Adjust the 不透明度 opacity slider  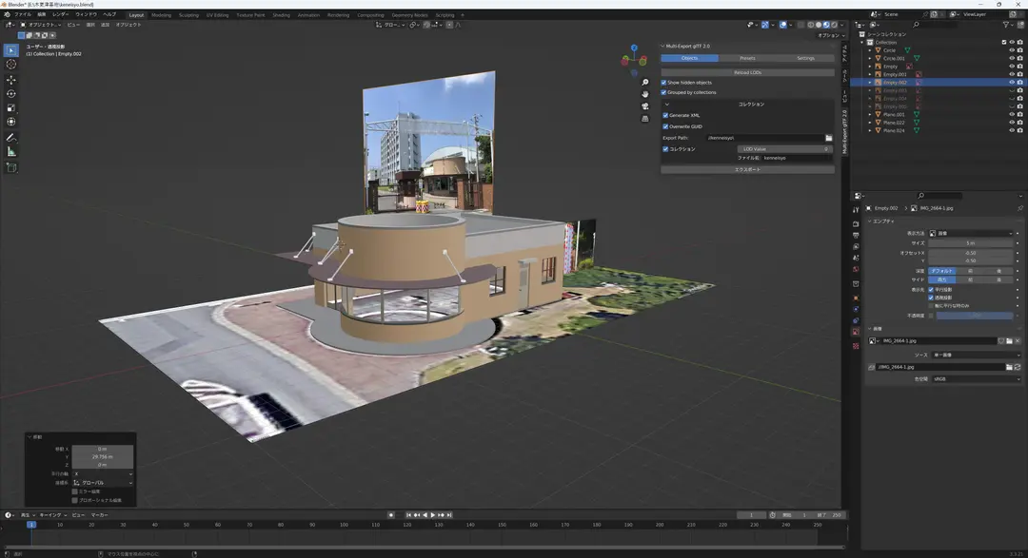tap(975, 316)
